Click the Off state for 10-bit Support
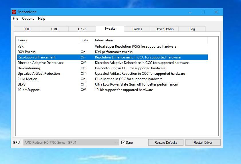The image size is (241, 164). [83, 90]
